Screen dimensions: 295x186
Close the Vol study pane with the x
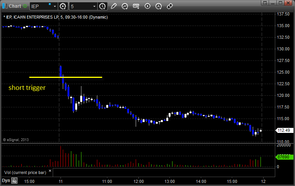click(x=50, y=171)
